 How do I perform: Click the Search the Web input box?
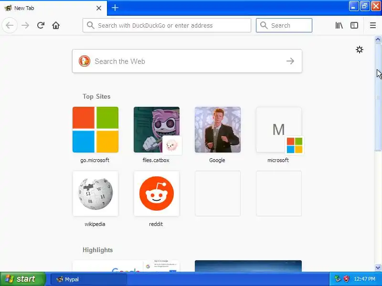point(187,61)
